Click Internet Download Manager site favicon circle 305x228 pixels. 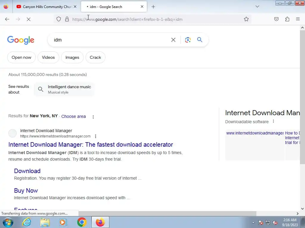point(13,133)
